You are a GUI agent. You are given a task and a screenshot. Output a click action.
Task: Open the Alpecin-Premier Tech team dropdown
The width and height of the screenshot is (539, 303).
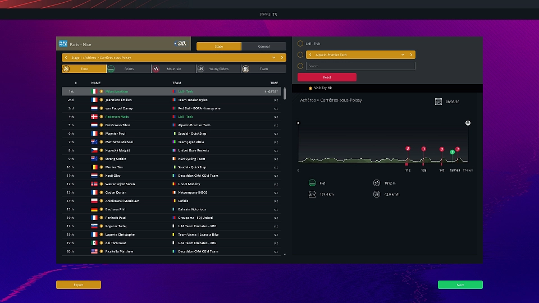point(403,54)
